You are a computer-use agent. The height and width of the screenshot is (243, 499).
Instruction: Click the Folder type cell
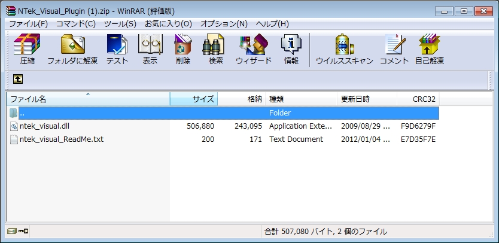coord(280,113)
